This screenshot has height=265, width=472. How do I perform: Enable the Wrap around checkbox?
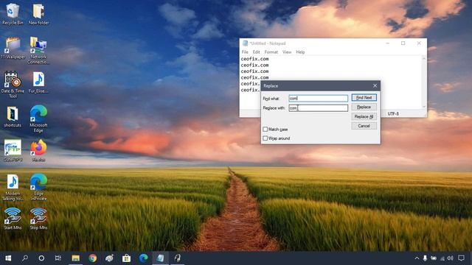coord(265,138)
